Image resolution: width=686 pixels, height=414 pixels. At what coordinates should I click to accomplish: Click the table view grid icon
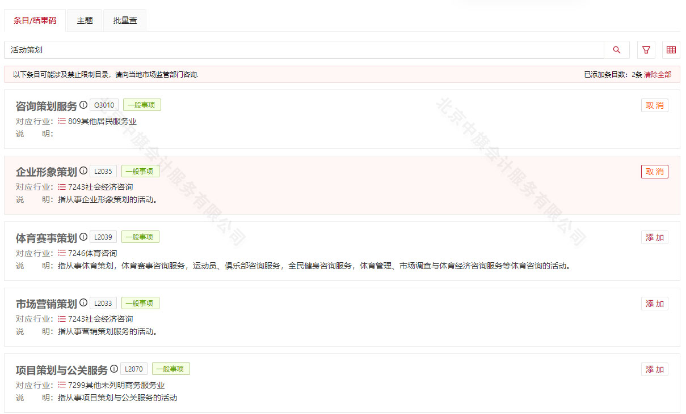(671, 50)
